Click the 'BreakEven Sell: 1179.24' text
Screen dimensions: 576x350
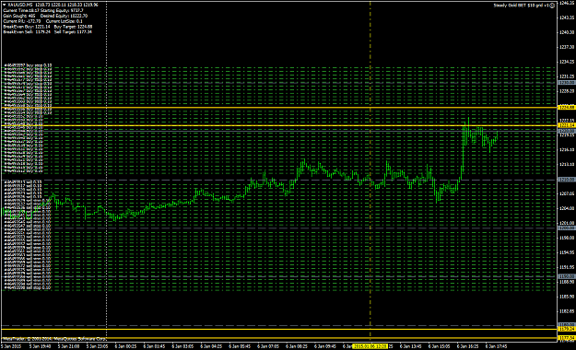(27, 32)
